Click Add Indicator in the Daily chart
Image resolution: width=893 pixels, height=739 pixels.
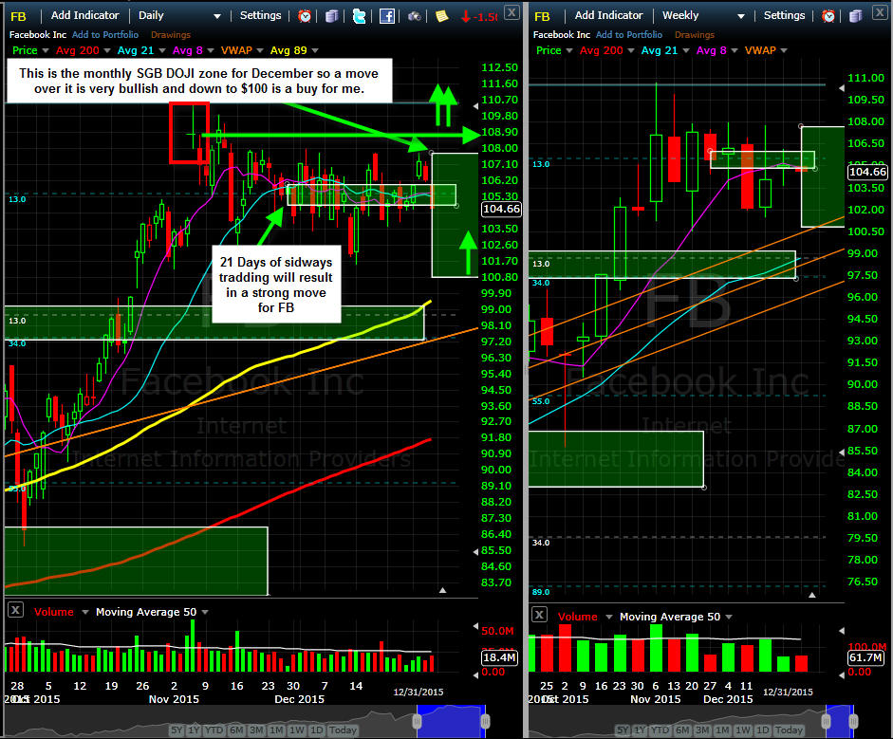[x=84, y=15]
